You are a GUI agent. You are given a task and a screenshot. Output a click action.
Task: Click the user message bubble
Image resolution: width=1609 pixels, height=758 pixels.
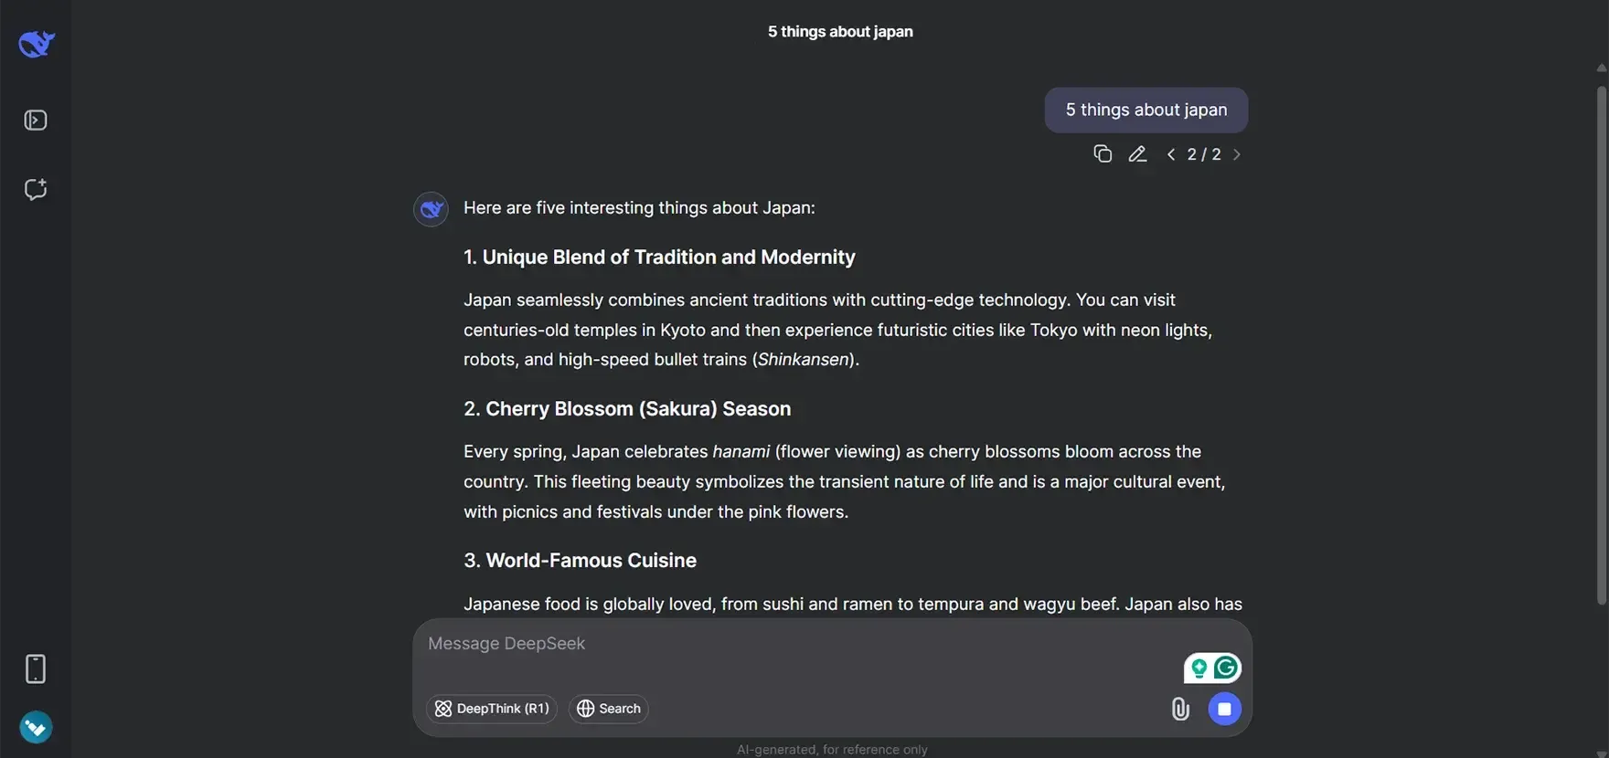point(1145,111)
